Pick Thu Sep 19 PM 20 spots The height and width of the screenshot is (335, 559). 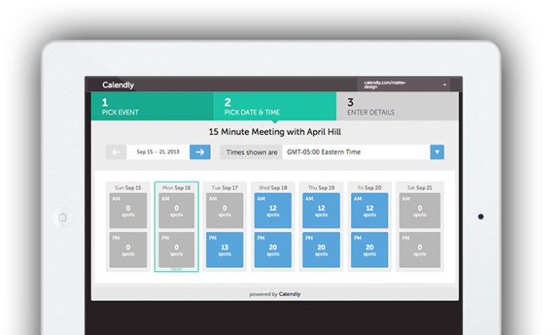click(321, 250)
